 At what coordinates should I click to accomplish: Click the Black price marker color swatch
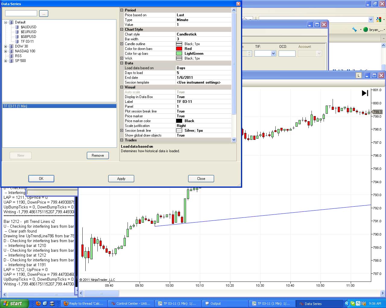[x=179, y=121]
